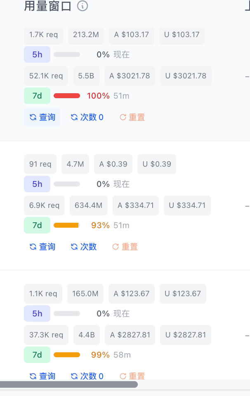Click the orange 99% 7d progress bar
This screenshot has height=396, width=250.
click(67, 355)
